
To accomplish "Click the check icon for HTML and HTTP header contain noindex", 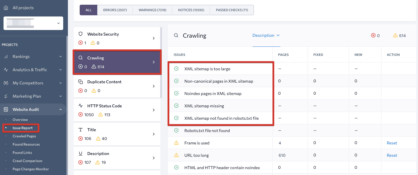I will [176, 167].
